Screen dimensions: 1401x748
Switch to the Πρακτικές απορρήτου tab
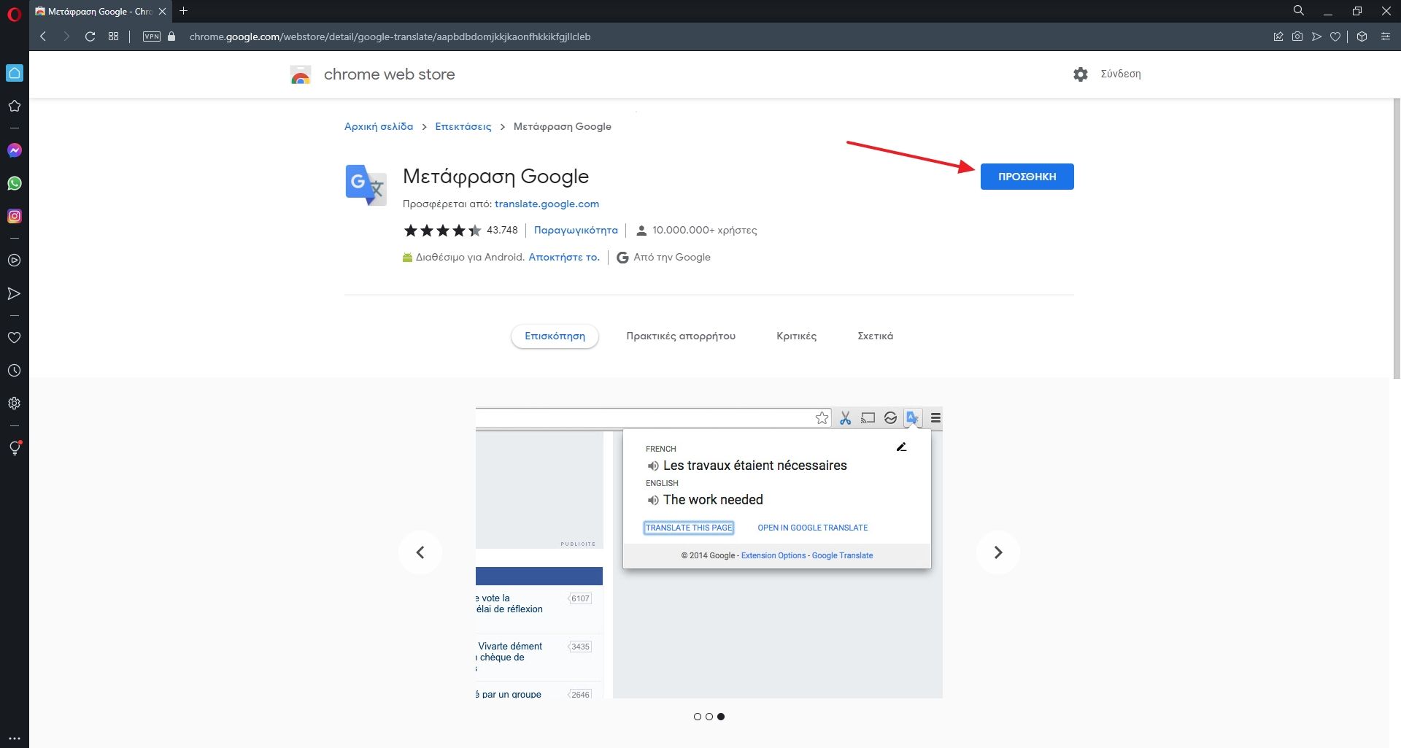(x=680, y=336)
